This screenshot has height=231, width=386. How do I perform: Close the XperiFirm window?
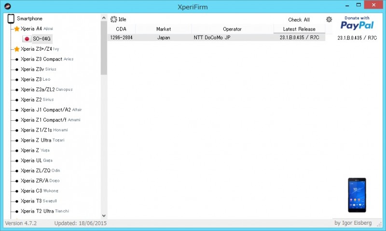point(373,5)
